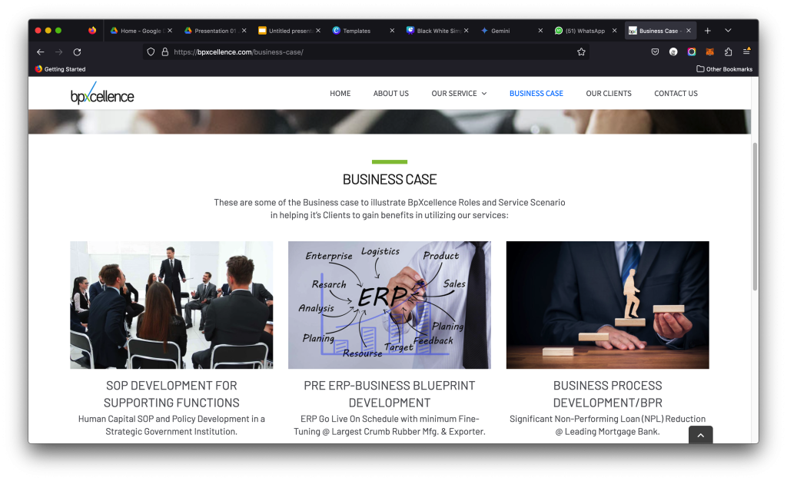
Task: List all tabs with chevron arrow
Action: tap(729, 31)
